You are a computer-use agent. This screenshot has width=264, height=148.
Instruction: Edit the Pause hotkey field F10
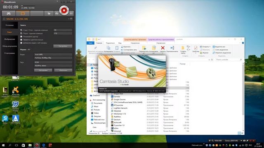pos(63,33)
